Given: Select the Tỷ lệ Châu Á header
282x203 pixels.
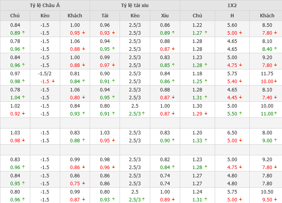Looking at the screenshot, I should pos(45,6).
